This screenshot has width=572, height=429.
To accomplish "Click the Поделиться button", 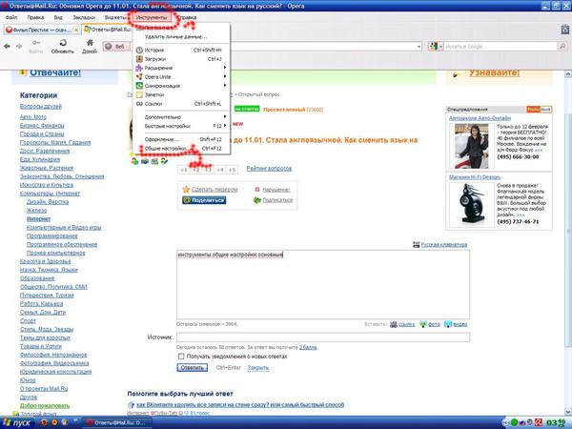I will coord(204,200).
